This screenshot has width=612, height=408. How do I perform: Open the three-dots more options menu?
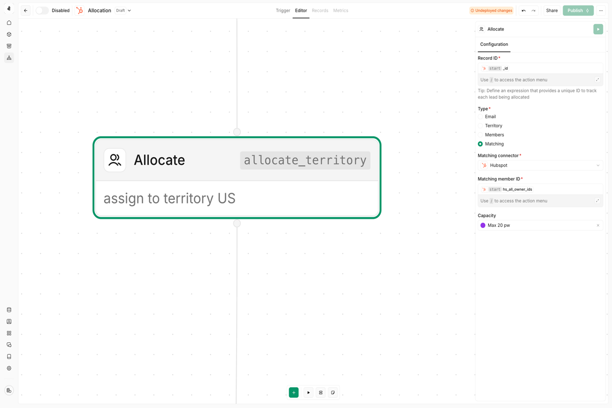601,10
